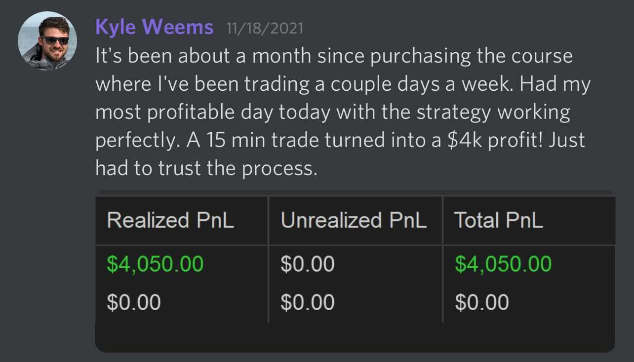Open Kyle Weems username link
634x362 pixels.
click(x=154, y=27)
